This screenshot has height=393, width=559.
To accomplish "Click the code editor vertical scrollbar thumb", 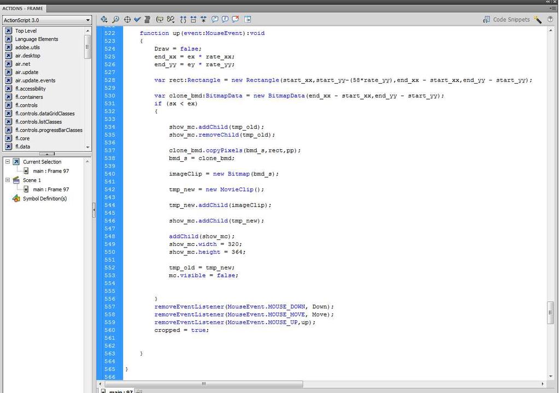I will click(x=550, y=313).
